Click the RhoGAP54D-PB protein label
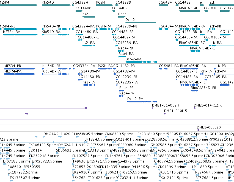Viewport: 234px width, 182px height. [x=203, y=88]
